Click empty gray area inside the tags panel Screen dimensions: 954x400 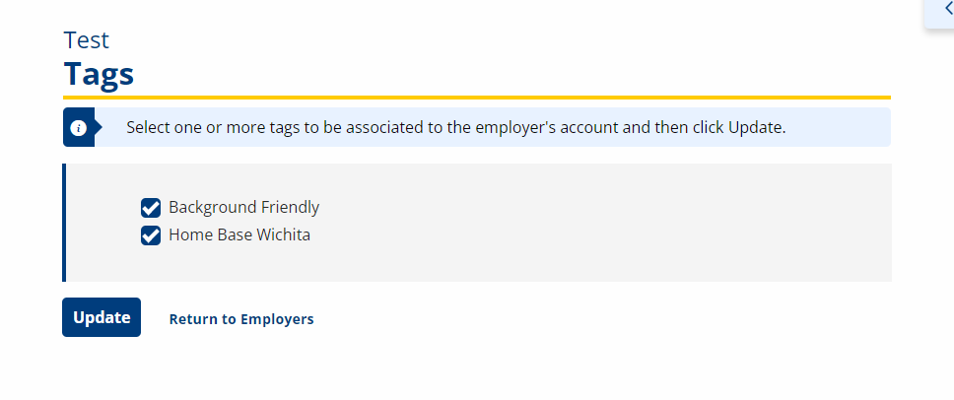(x=578, y=223)
